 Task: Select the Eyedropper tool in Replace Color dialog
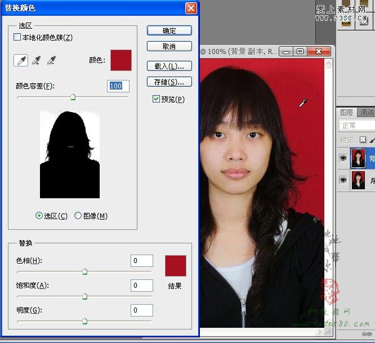[21, 60]
